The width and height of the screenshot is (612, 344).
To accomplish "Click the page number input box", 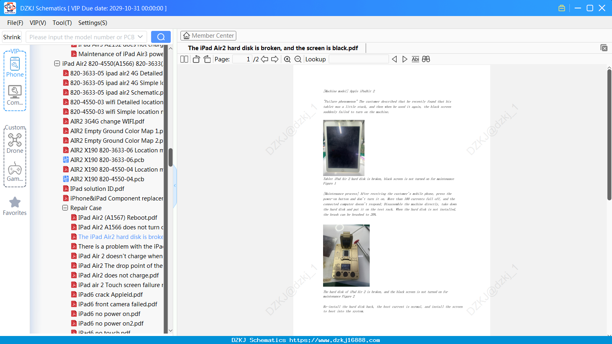I will pos(242,59).
